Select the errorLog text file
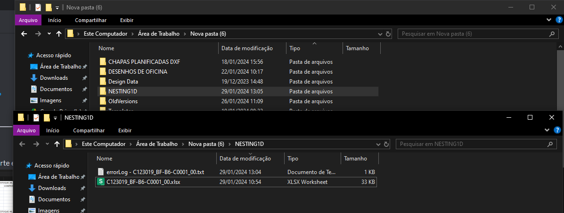 pyautogui.click(x=155, y=172)
